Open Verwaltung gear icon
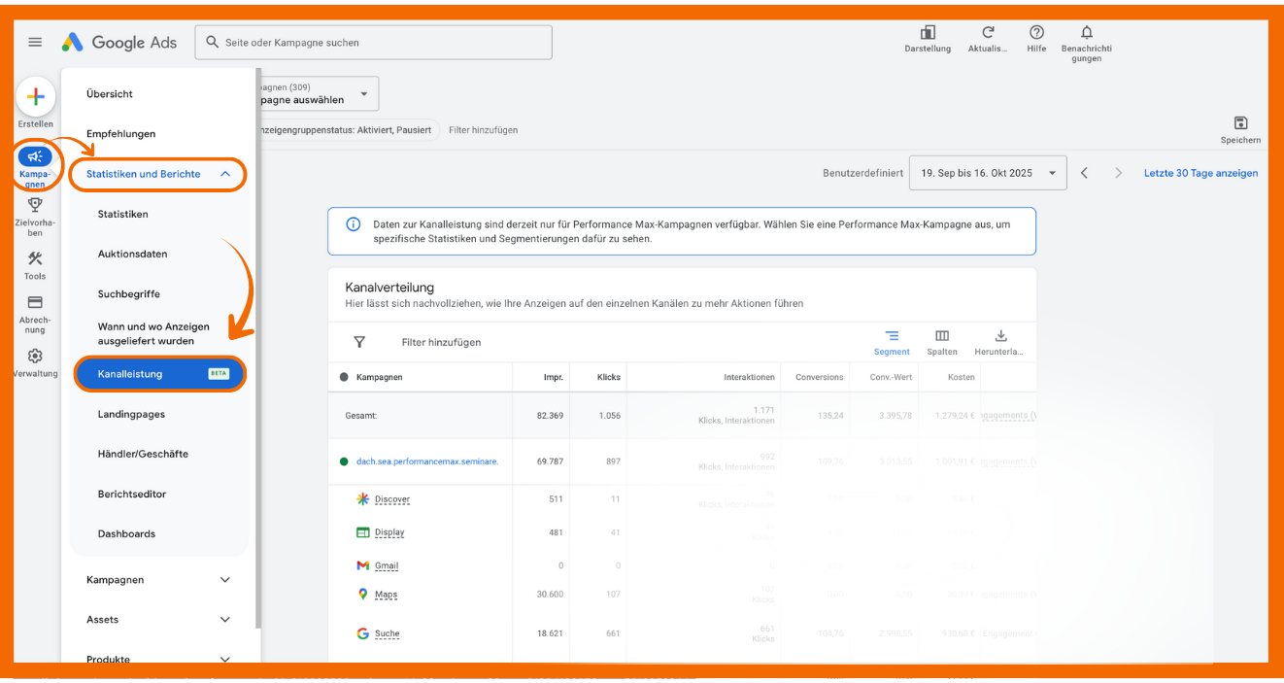1284x683 pixels. click(35, 357)
